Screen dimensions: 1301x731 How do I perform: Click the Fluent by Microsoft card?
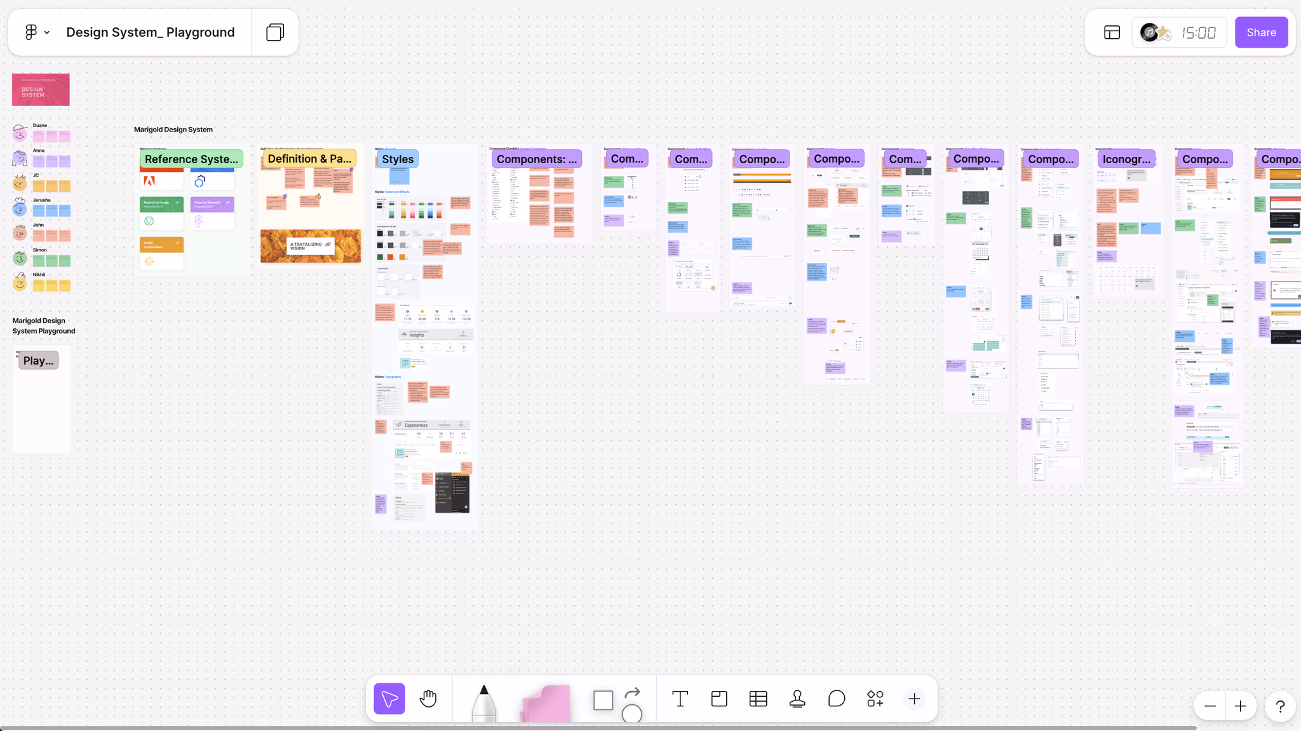coord(212,213)
